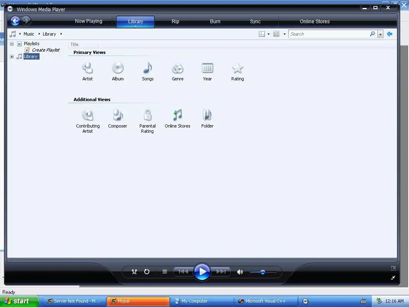Open the Folder view icon

(207, 116)
